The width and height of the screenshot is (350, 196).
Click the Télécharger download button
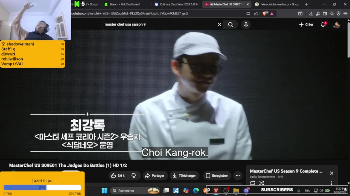tap(184, 176)
